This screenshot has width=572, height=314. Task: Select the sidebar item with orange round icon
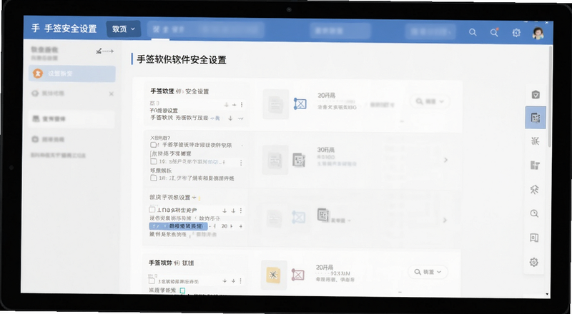click(72, 74)
